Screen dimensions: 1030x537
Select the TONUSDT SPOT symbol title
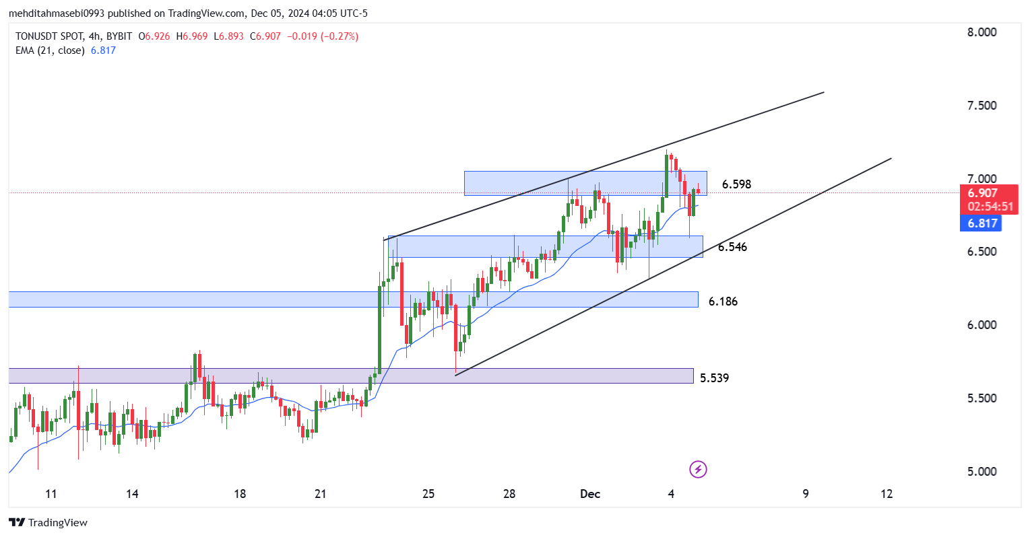click(50, 36)
